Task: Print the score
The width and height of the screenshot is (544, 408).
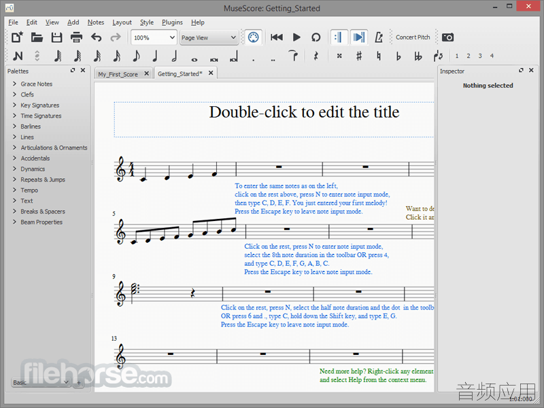Action: 76,37
